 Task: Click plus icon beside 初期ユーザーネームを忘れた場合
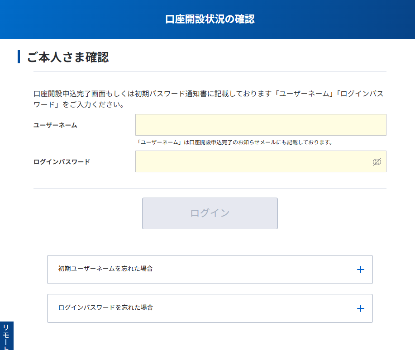pyautogui.click(x=360, y=270)
